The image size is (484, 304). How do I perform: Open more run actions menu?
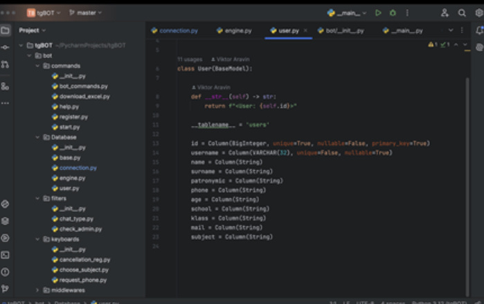click(407, 13)
